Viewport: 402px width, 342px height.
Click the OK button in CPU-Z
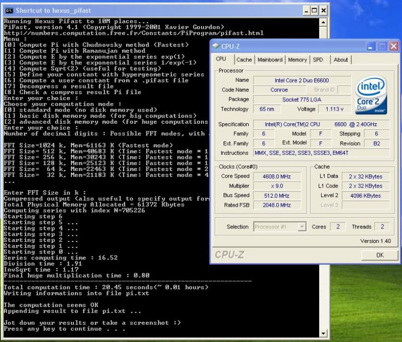pos(380,255)
